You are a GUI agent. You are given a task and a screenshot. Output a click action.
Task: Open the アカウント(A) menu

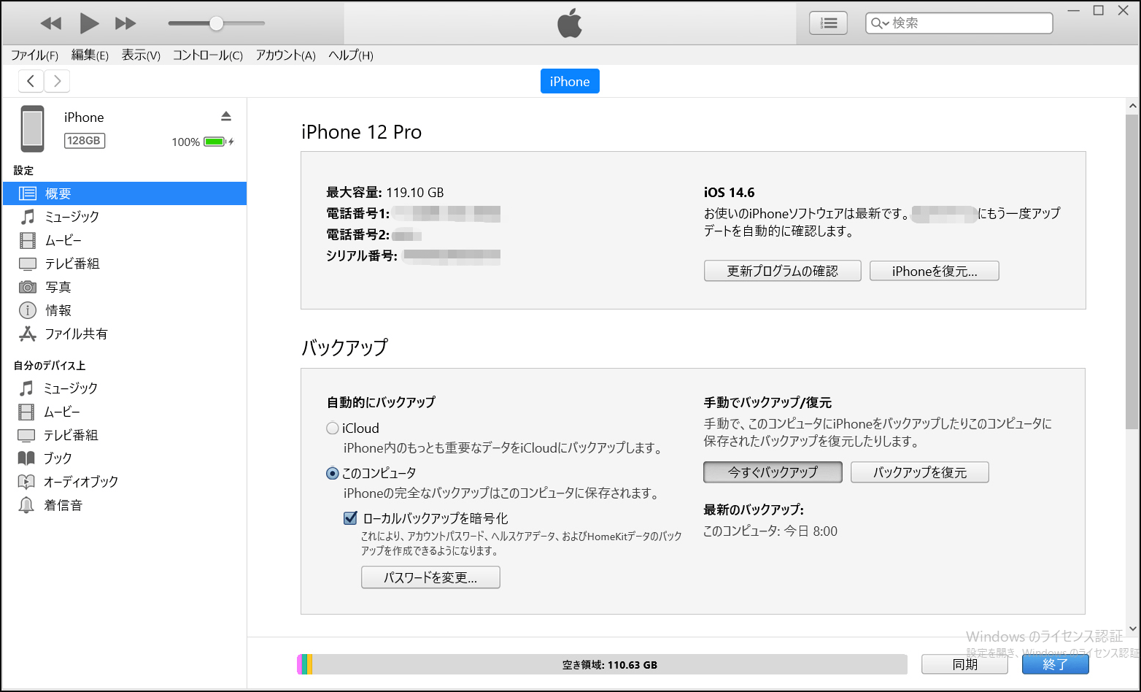[285, 55]
